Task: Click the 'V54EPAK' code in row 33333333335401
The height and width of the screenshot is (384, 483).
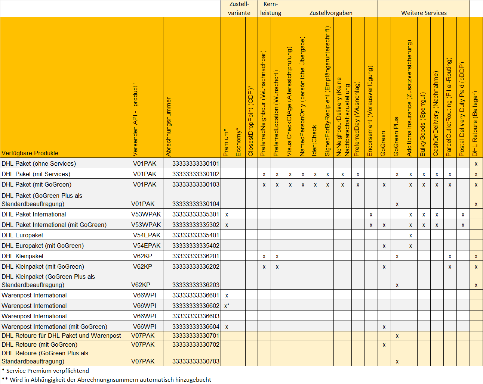Action: pyautogui.click(x=147, y=235)
